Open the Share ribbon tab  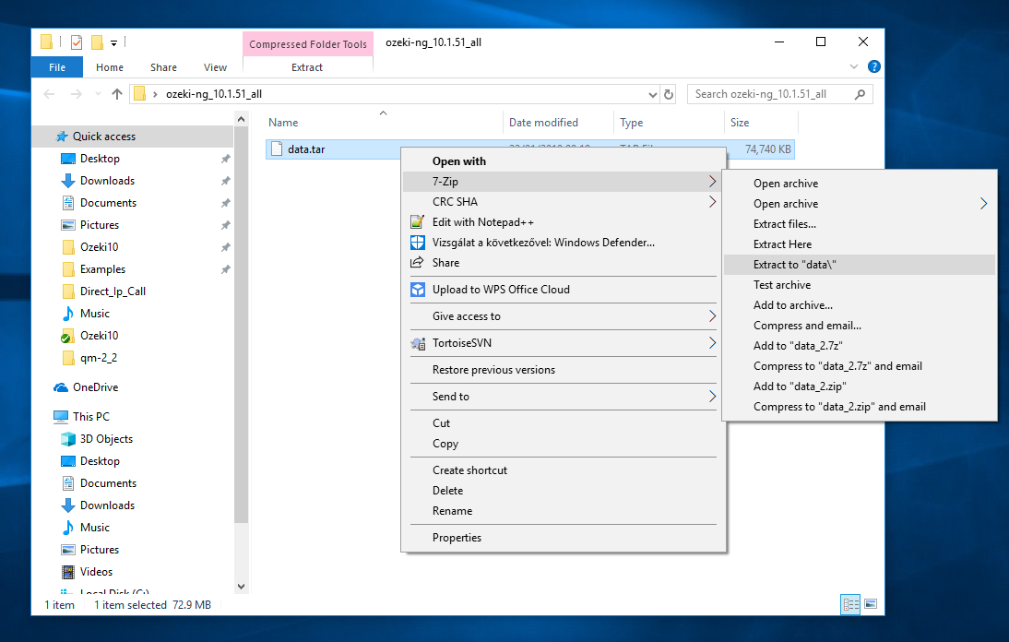point(163,67)
